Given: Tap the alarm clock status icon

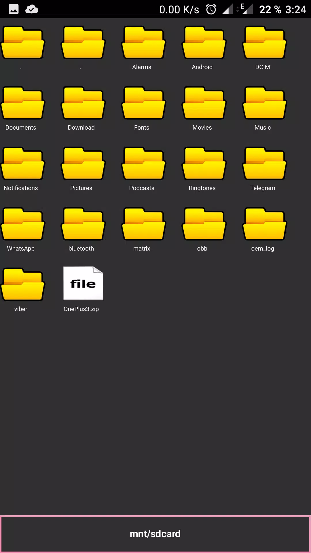Looking at the screenshot, I should coord(211,10).
